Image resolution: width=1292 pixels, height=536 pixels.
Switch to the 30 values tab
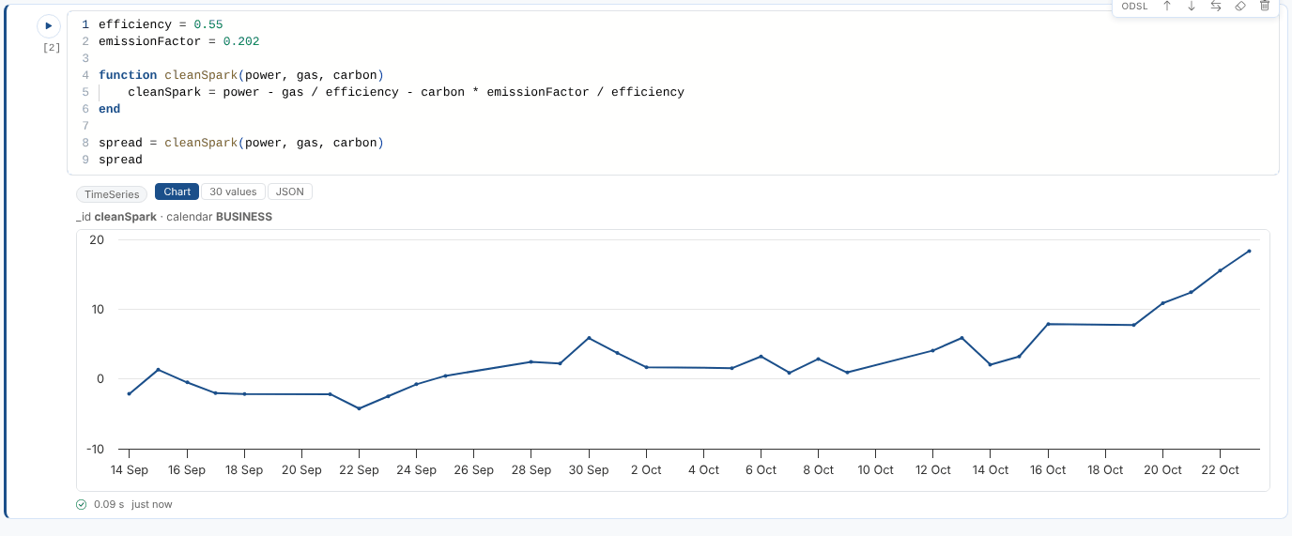[233, 191]
